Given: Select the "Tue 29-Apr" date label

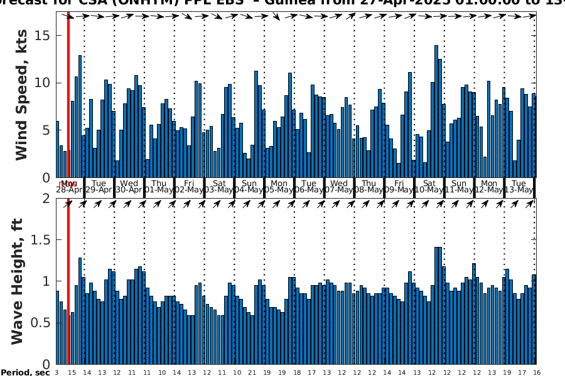Looking at the screenshot, I should click(99, 187).
